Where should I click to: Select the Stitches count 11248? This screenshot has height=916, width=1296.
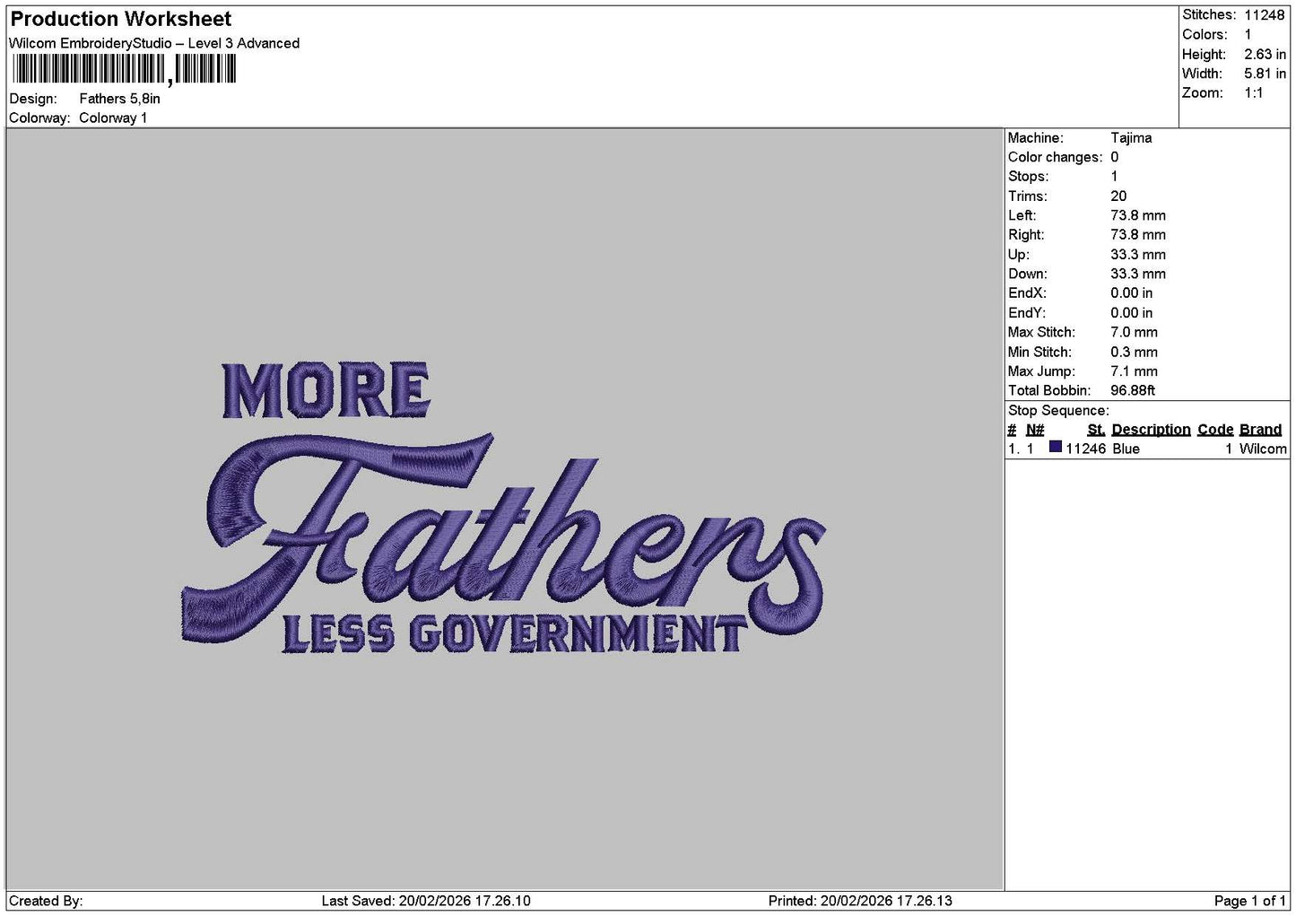[x=1264, y=15]
